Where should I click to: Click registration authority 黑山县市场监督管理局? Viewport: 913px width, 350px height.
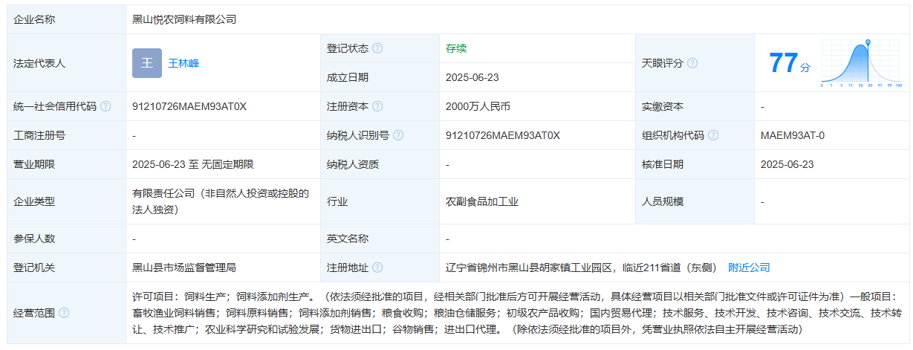coord(184,268)
